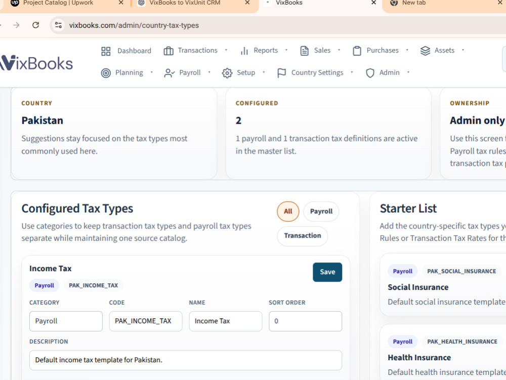This screenshot has width=506, height=380.
Task: Expand the Admin menu arrow
Action: click(408, 72)
